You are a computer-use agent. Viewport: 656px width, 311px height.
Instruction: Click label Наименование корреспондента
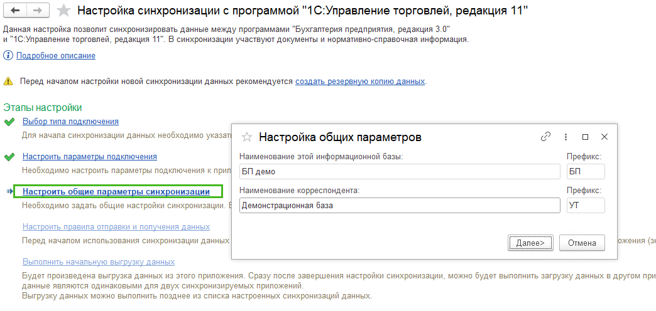point(300,191)
